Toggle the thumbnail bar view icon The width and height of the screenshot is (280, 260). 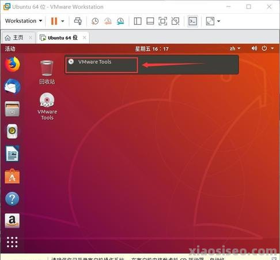pos(150,21)
